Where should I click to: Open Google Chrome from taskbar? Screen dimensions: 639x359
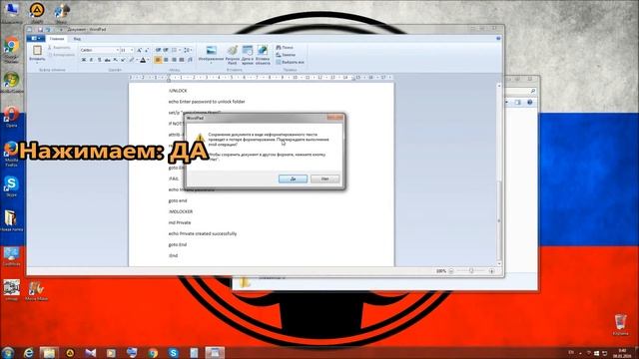[153, 352]
